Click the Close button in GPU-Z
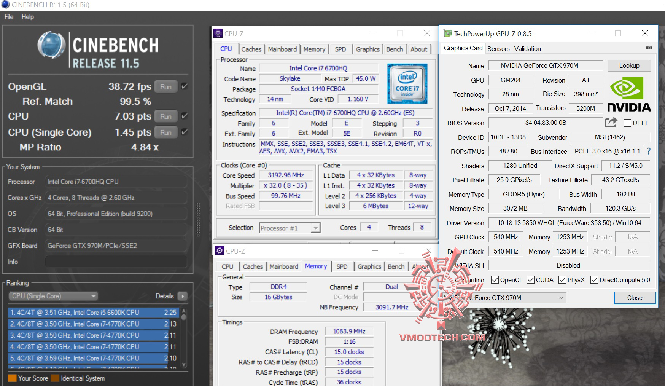Screen dimensions: 665x386 point(635,298)
